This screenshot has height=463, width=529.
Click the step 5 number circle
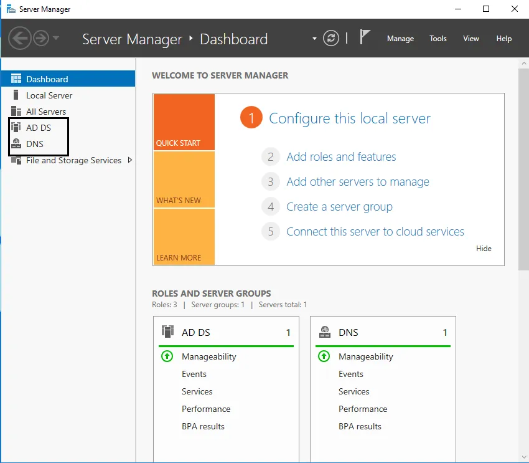click(271, 232)
